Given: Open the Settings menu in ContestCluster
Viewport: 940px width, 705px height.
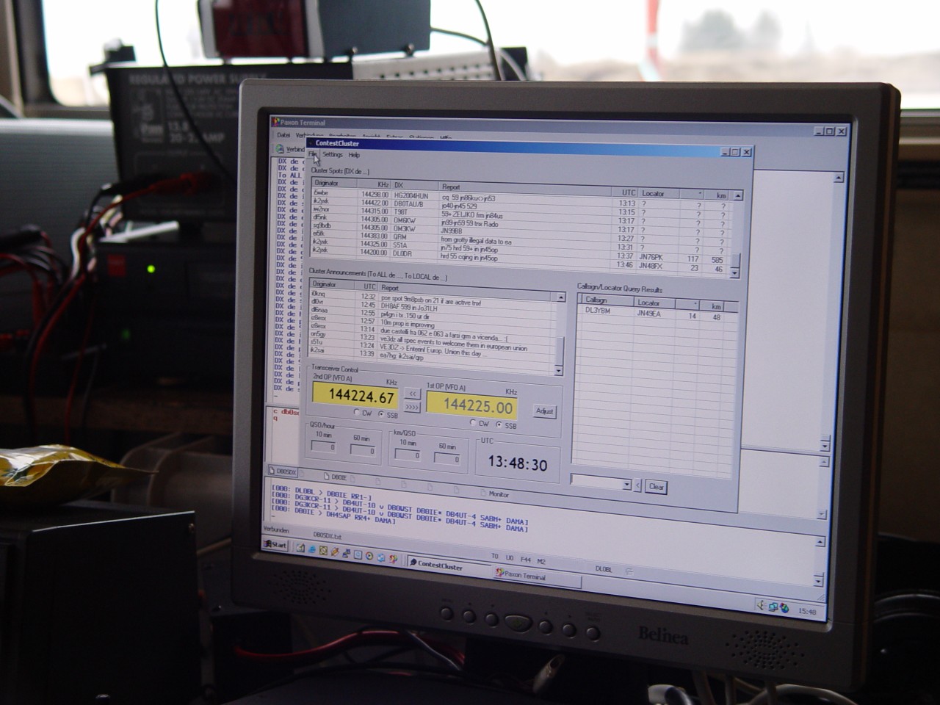Looking at the screenshot, I should pos(333,155).
